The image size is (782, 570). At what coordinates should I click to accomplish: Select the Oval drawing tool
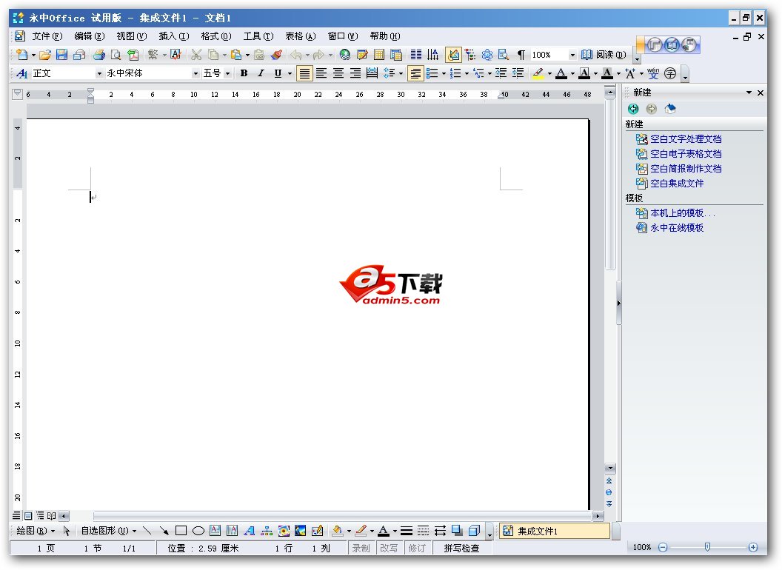click(x=197, y=530)
